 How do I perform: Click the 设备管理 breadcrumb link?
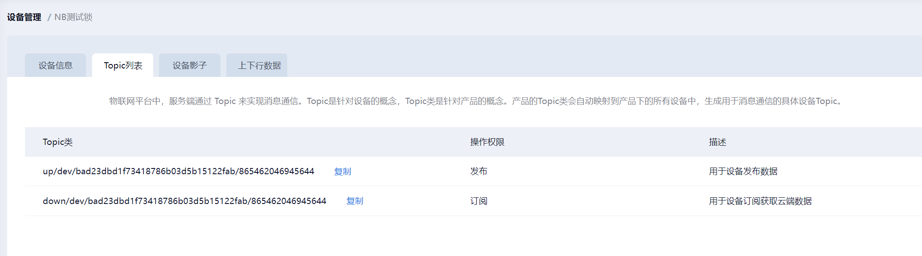[x=24, y=17]
